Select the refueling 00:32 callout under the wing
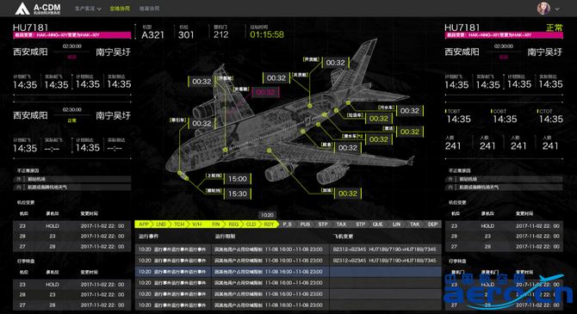The image size is (577, 314). click(x=347, y=194)
